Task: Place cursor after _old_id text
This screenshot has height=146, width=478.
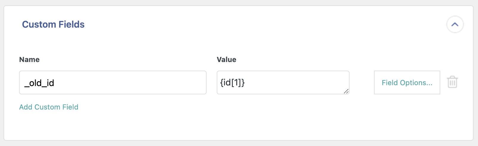Action: click(x=55, y=83)
